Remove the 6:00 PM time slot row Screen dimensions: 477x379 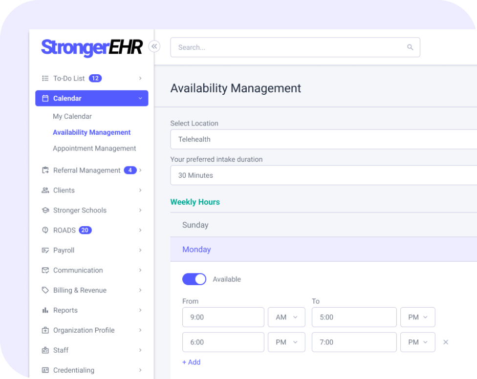[x=446, y=342]
